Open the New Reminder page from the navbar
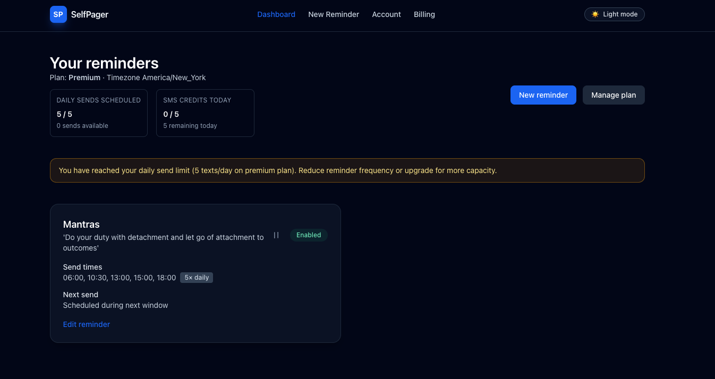The image size is (715, 379). pos(334,14)
